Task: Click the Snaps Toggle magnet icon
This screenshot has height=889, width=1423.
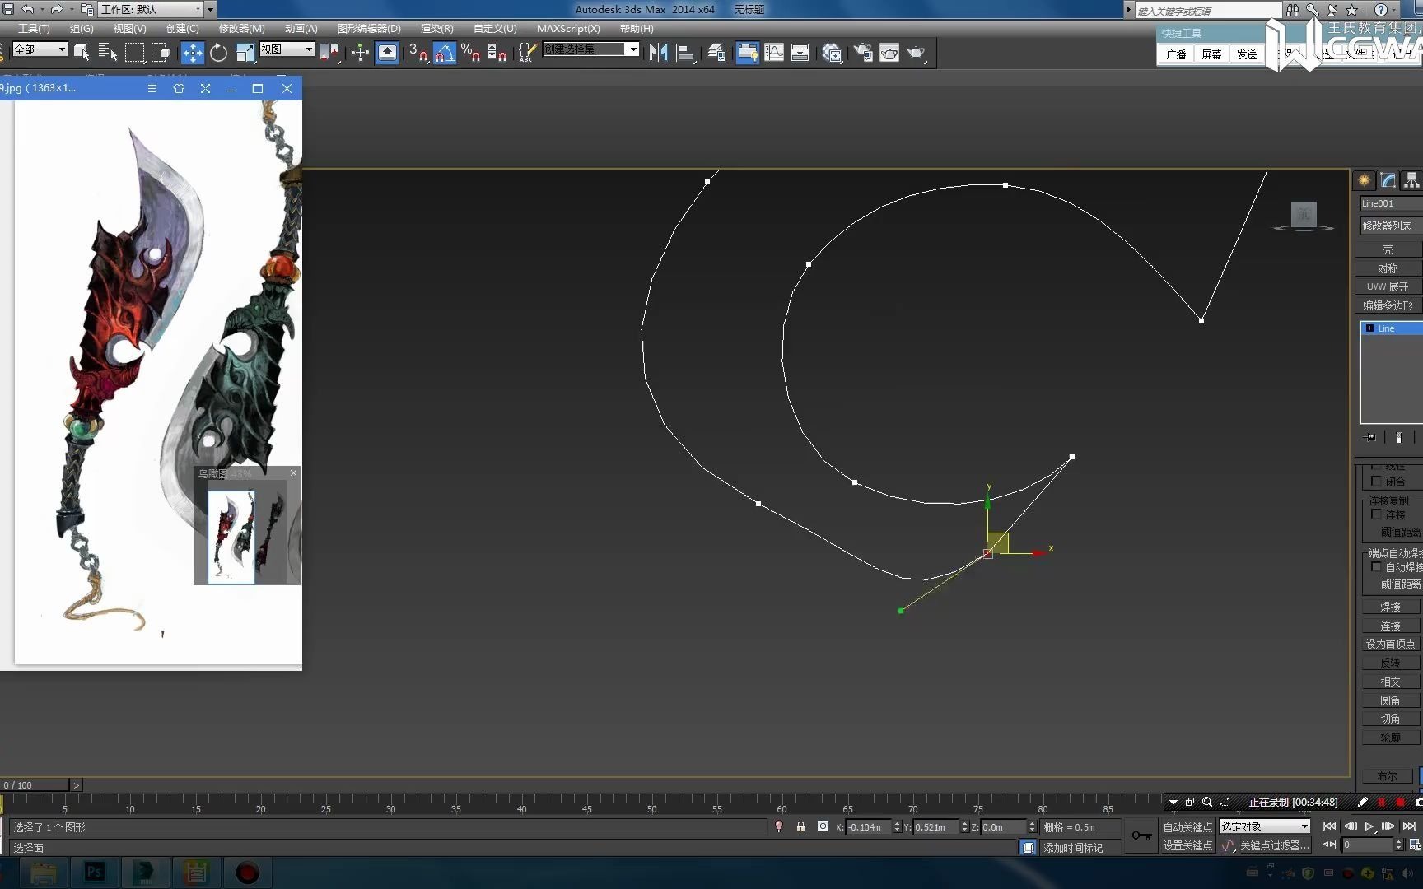Action: pos(416,52)
